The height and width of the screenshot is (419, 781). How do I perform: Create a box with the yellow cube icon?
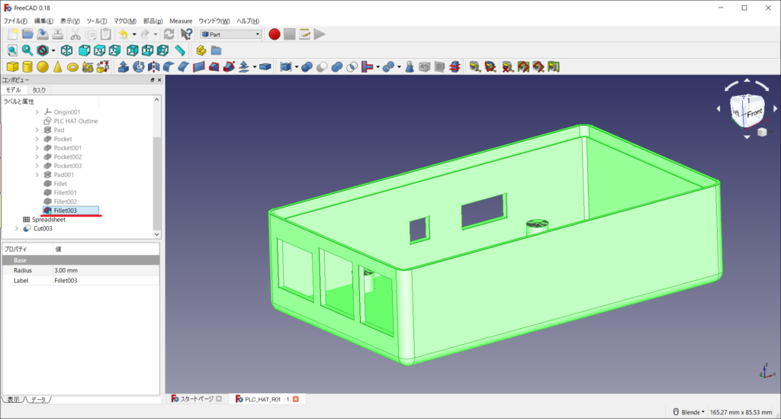pos(13,67)
